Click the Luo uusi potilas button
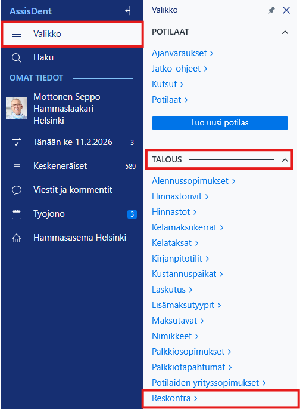This screenshot has width=300, height=409. 220,123
